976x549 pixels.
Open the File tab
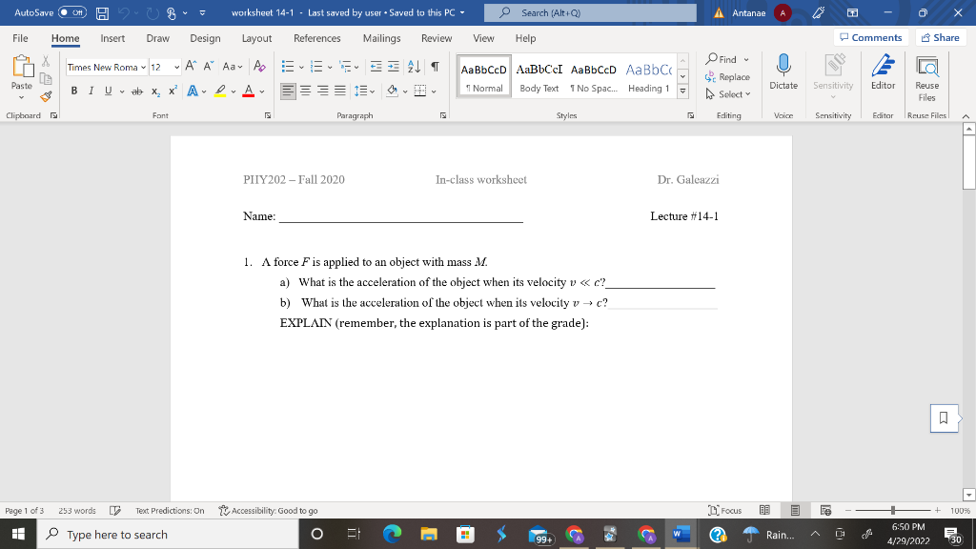20,38
